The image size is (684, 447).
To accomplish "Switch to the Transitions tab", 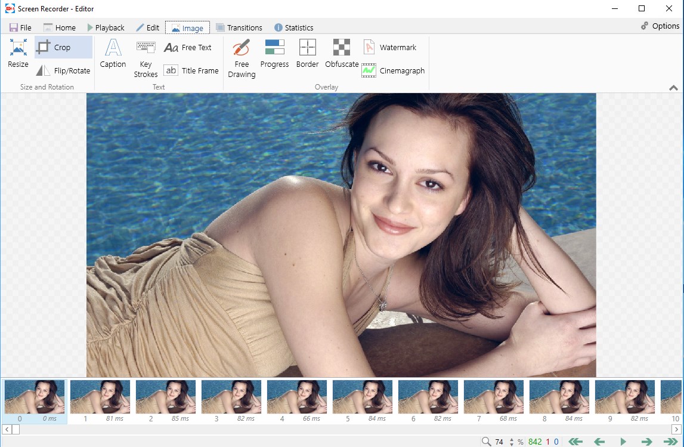I will tap(239, 27).
